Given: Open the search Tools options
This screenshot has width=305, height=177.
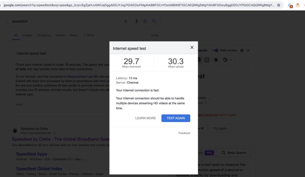Looking at the screenshot, I should pyautogui.click(x=155, y=35).
